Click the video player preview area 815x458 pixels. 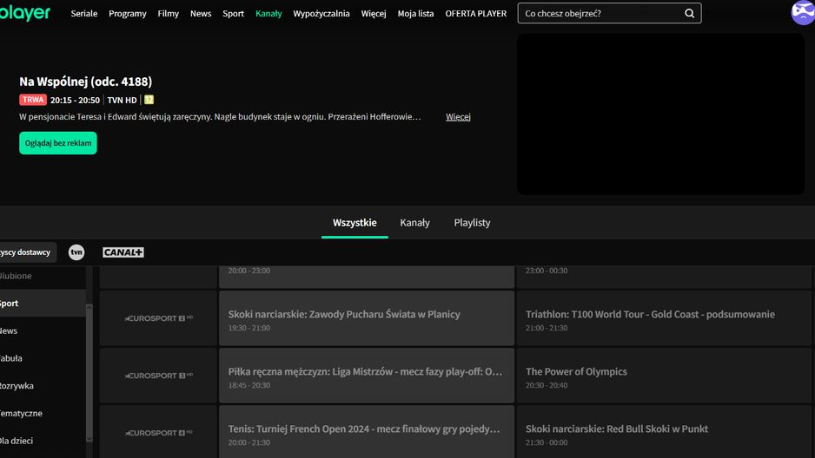click(x=660, y=114)
